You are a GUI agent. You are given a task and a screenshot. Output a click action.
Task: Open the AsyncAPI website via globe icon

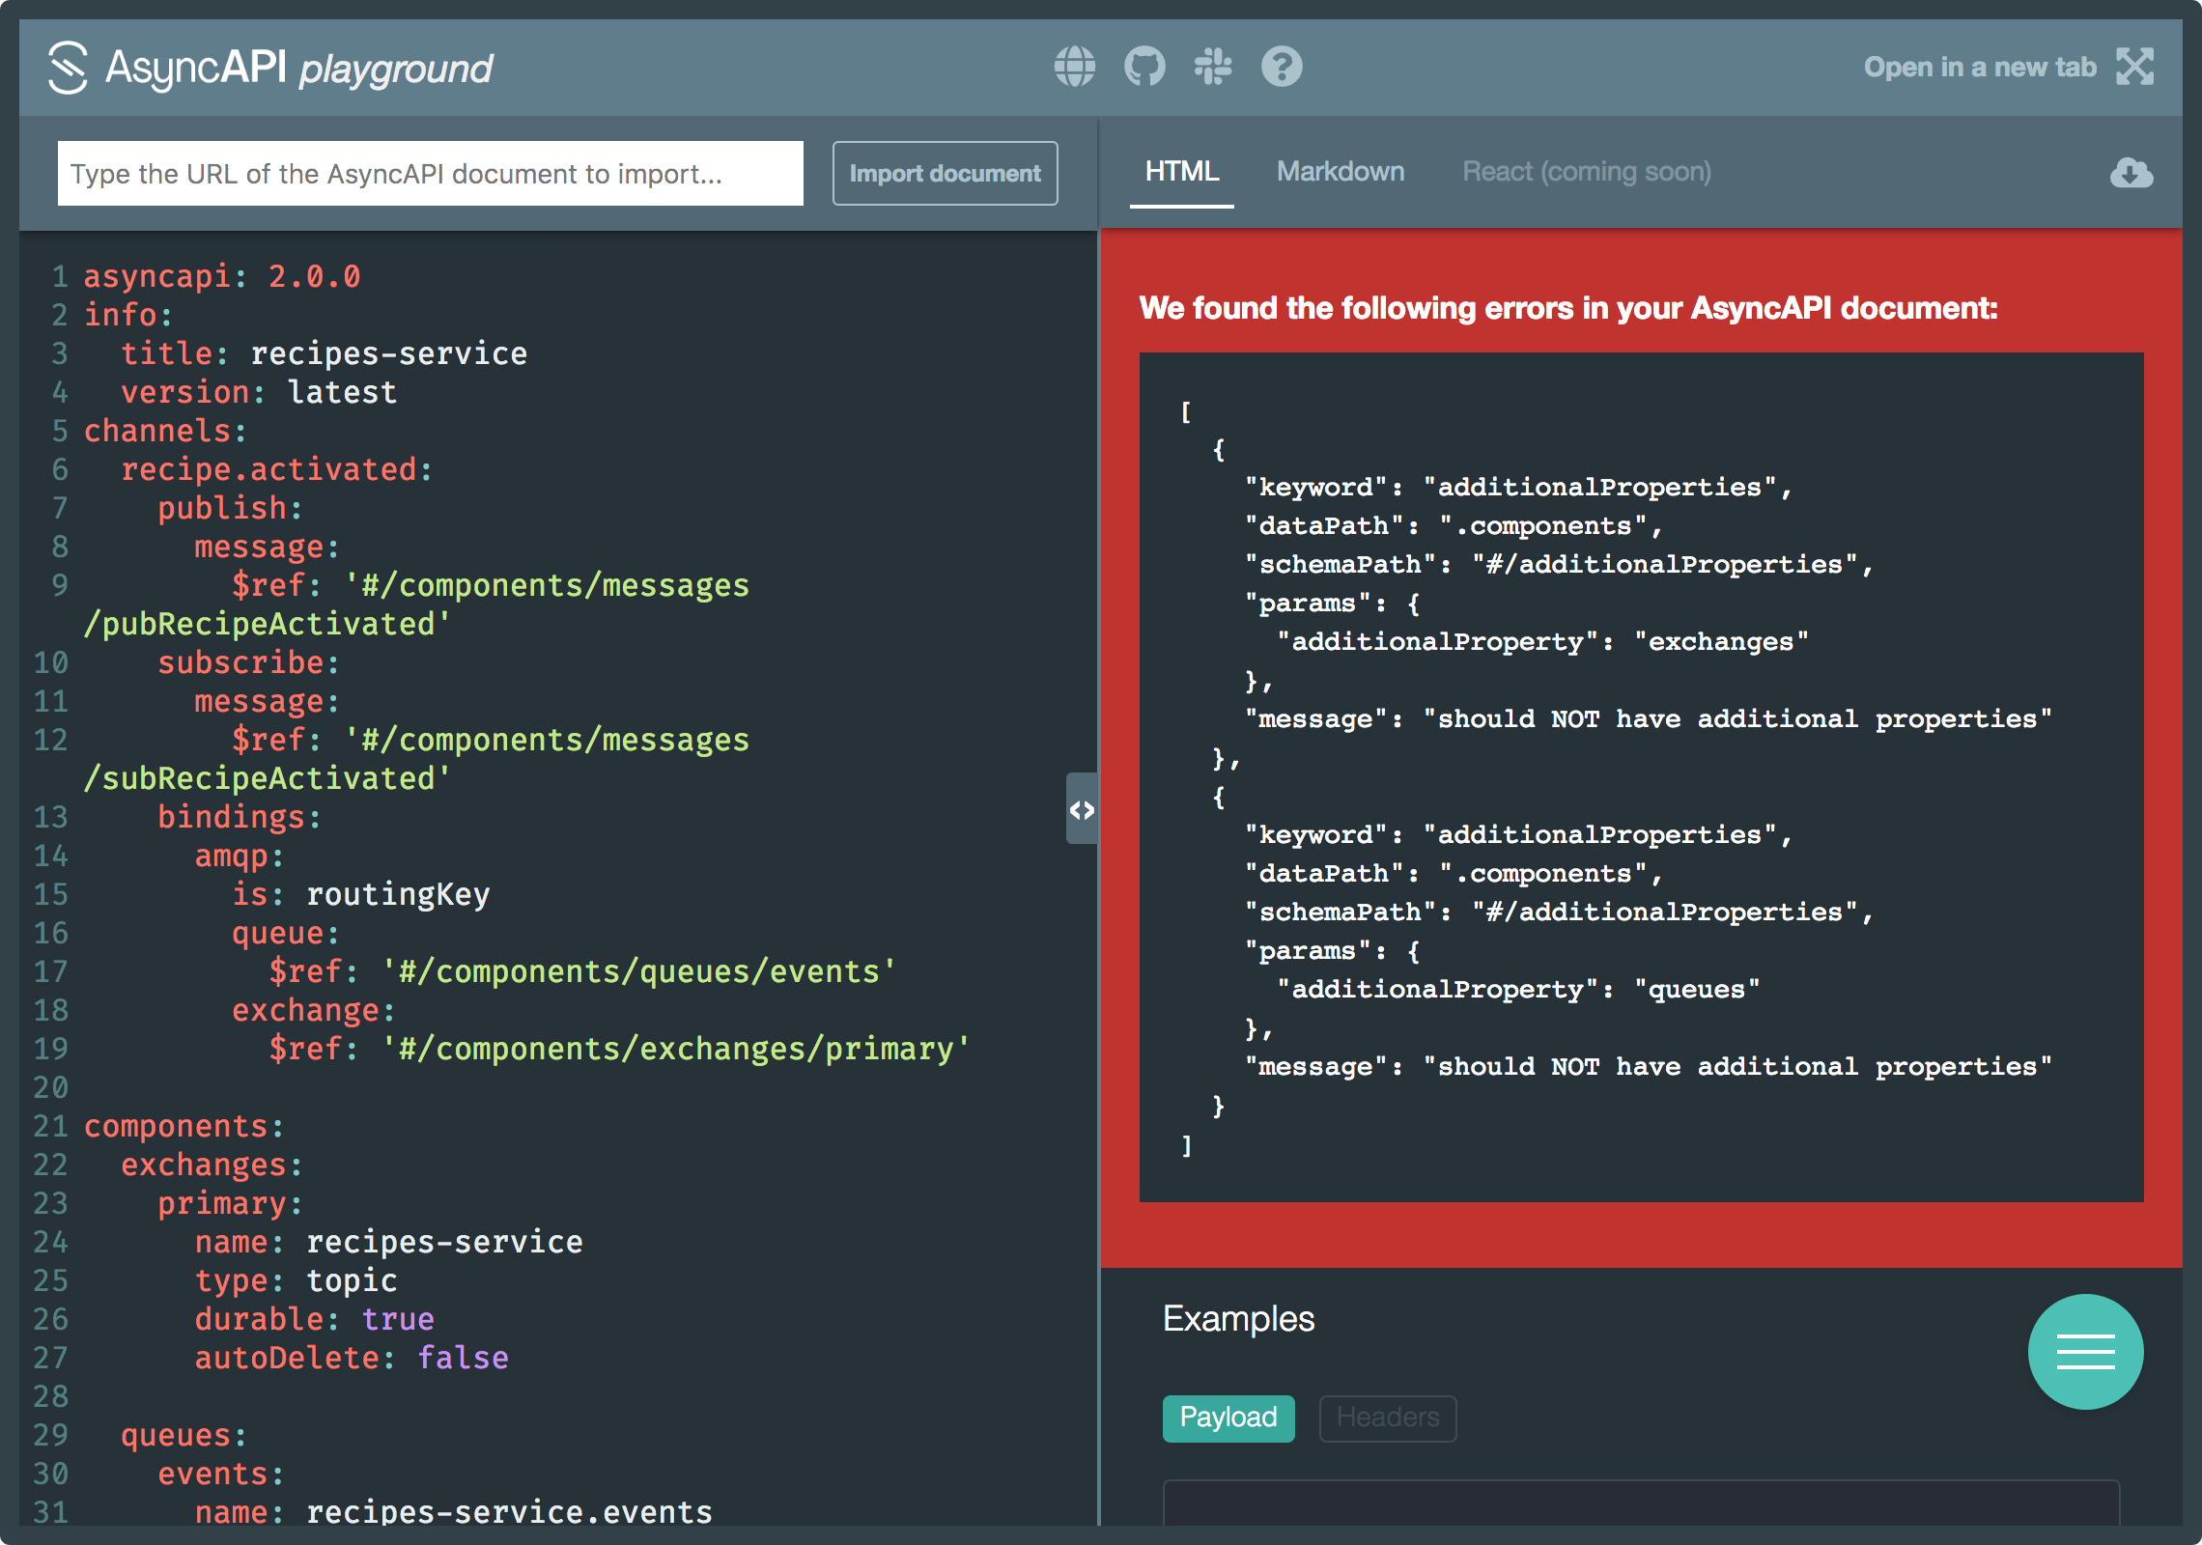[1074, 66]
